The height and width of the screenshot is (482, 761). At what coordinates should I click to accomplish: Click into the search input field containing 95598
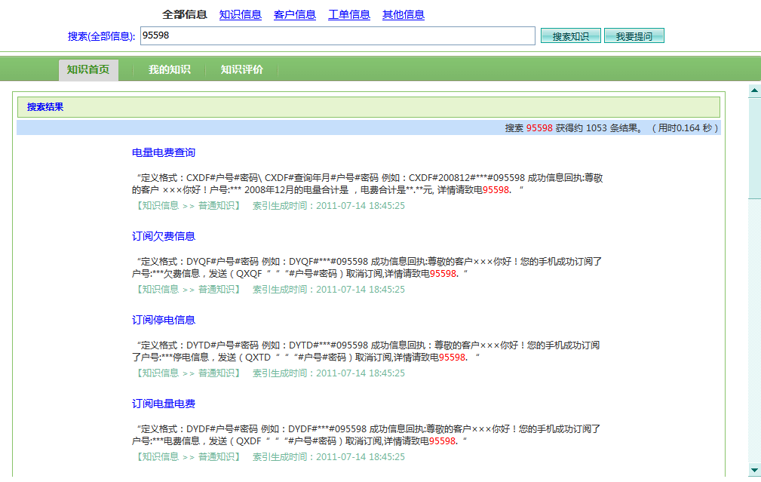tap(337, 35)
